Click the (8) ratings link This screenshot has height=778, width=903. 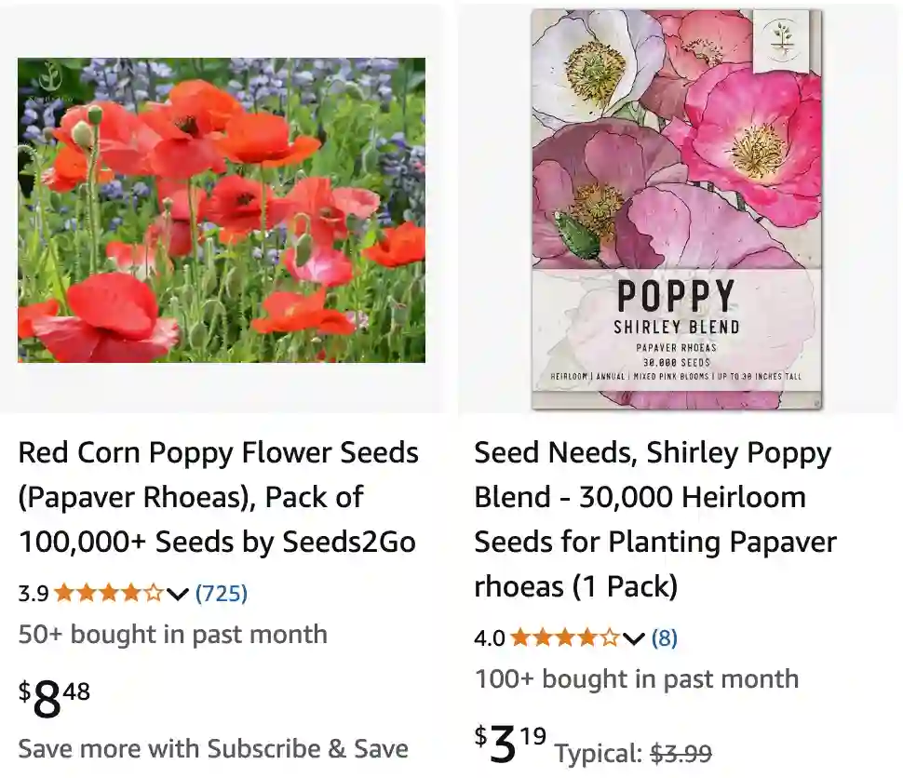coord(665,638)
